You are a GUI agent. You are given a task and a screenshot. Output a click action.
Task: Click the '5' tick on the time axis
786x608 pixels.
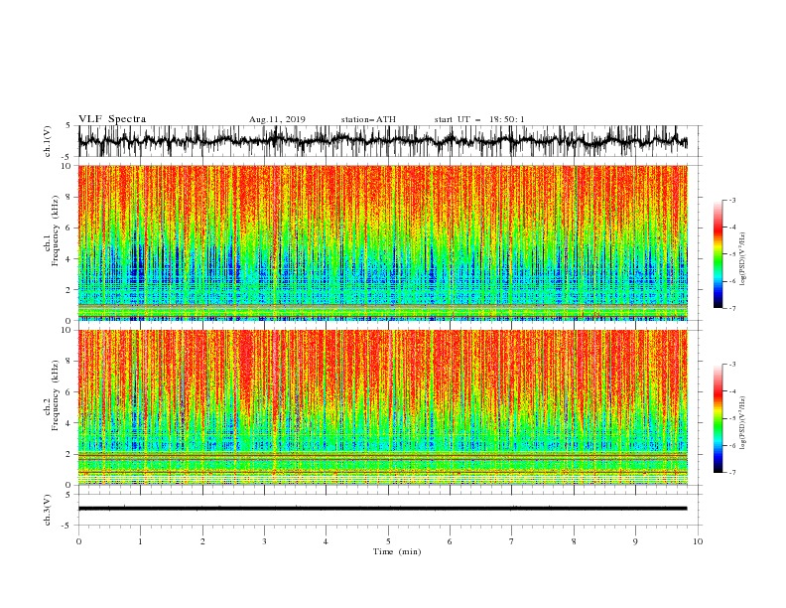(388, 541)
